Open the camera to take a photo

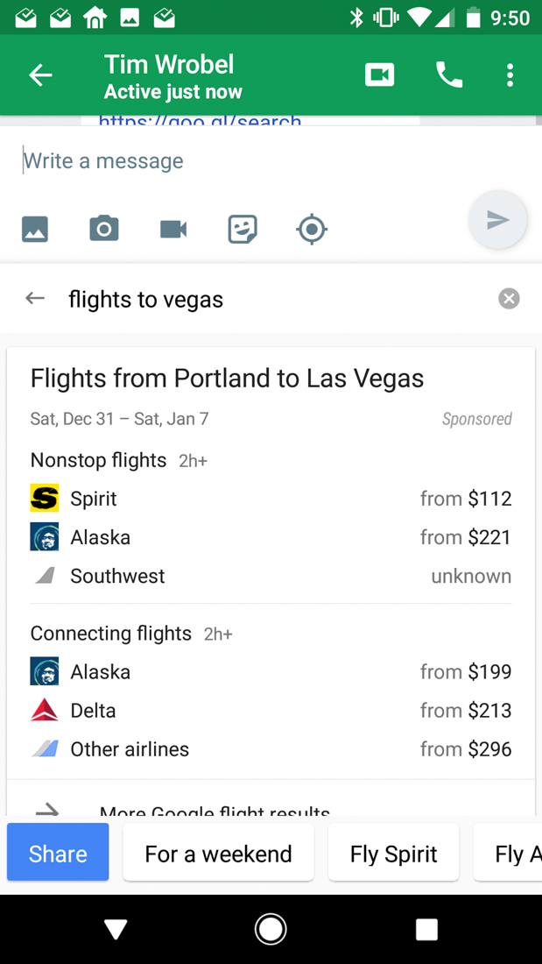point(104,230)
